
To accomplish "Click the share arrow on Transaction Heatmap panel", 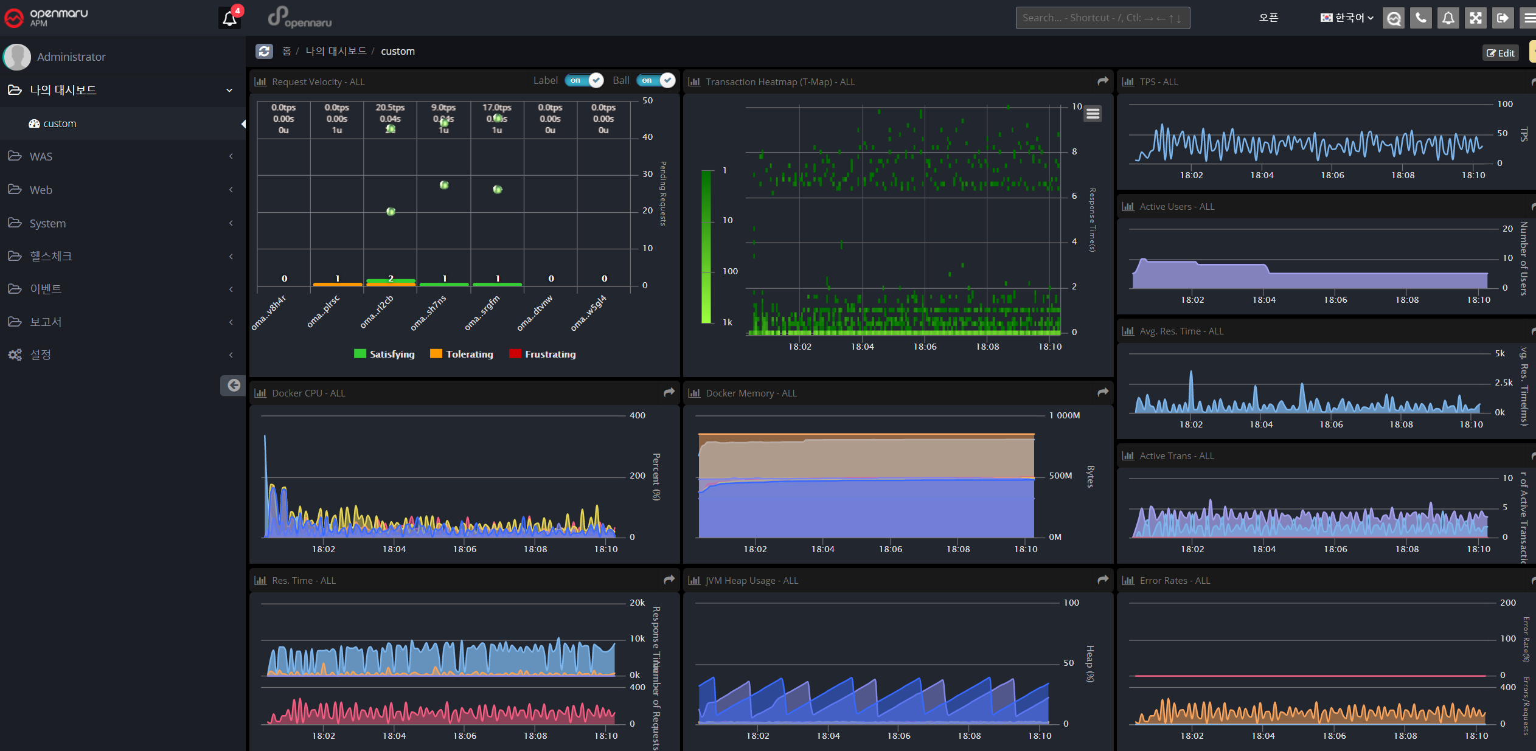I will coord(1102,80).
